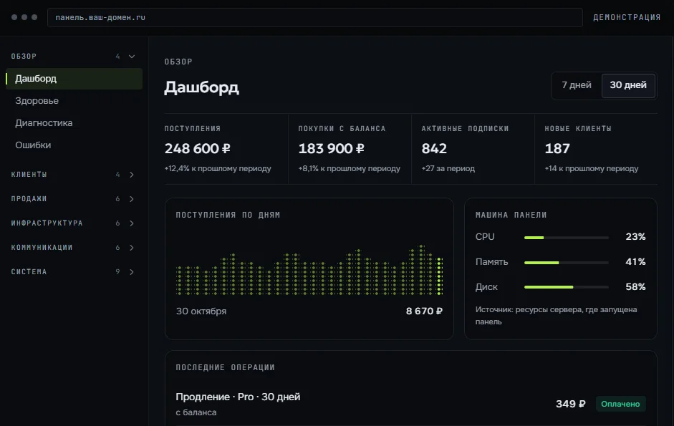Click the Оплачено status badge
Viewport: 674px width, 426px height.
click(x=620, y=404)
